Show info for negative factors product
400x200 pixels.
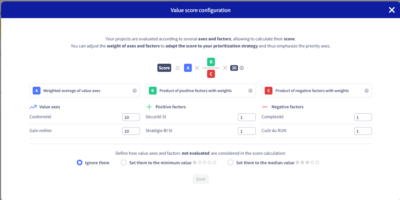(366, 91)
